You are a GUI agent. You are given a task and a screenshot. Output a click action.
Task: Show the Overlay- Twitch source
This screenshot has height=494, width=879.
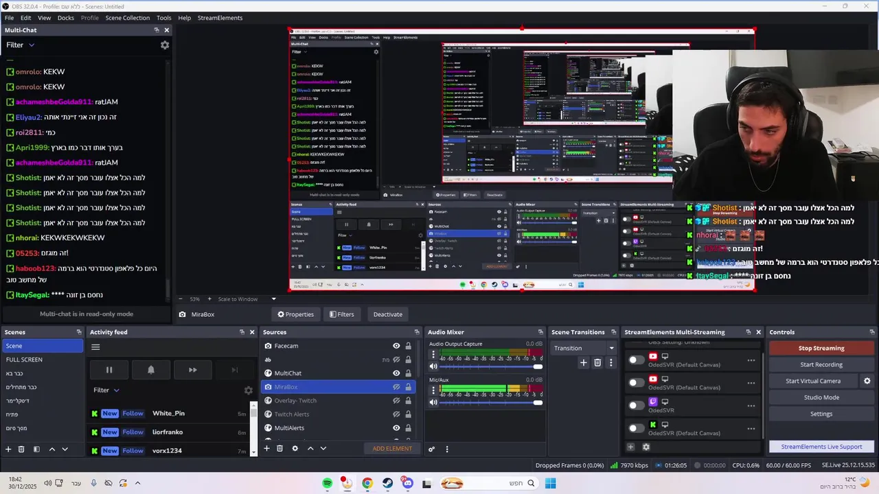pos(396,401)
